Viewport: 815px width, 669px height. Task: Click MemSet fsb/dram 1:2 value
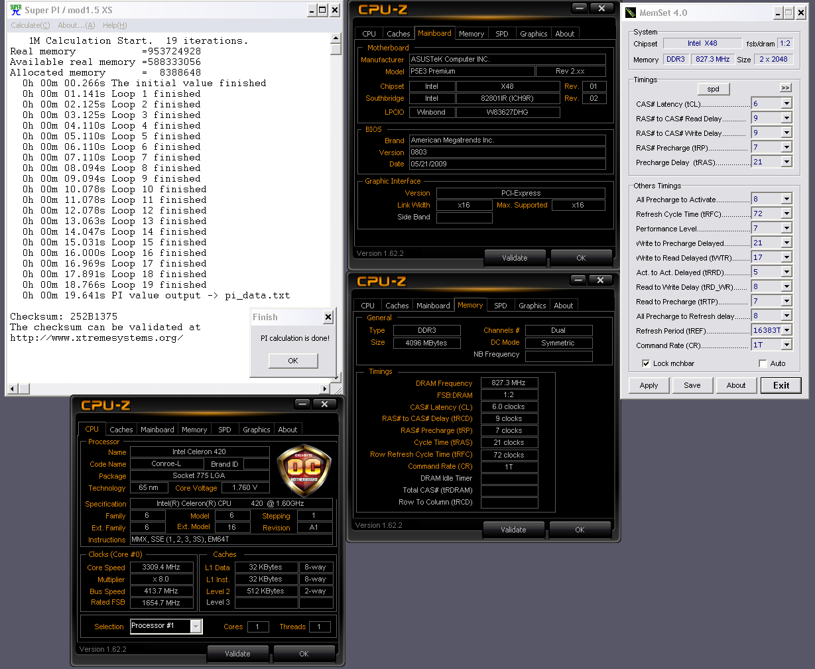point(785,43)
